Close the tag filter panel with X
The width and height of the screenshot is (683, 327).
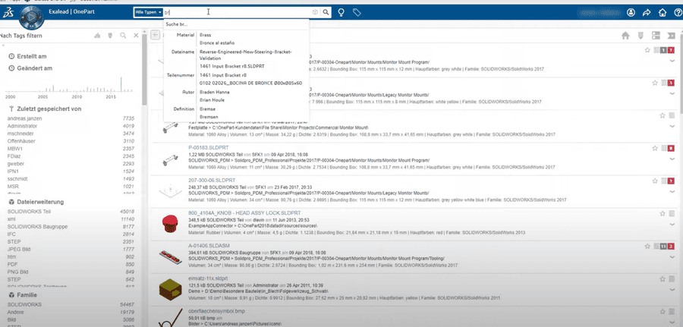coord(136,36)
